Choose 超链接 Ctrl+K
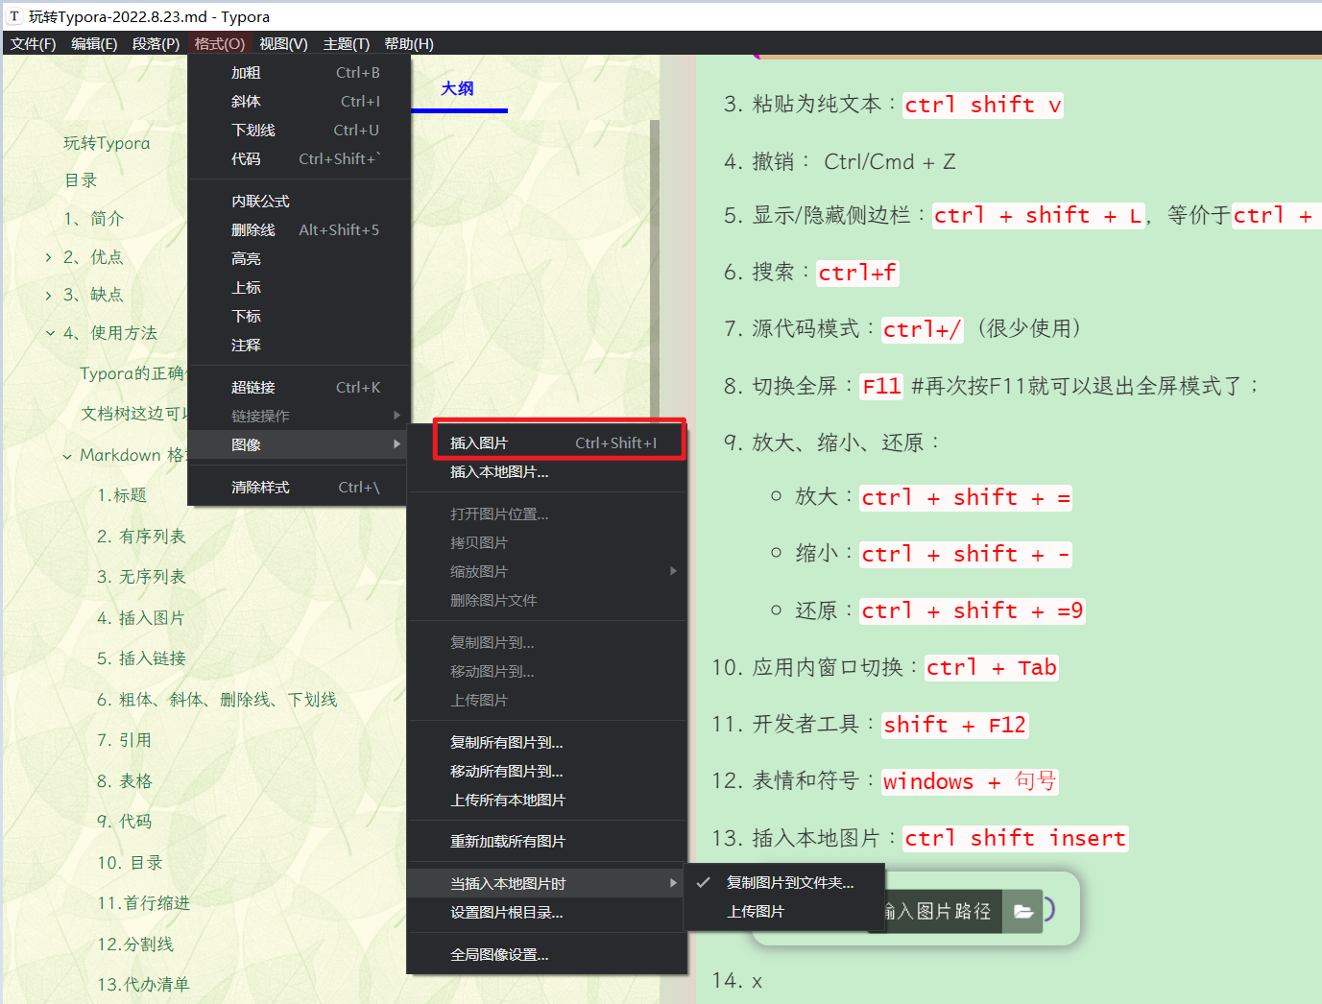 coord(299,388)
